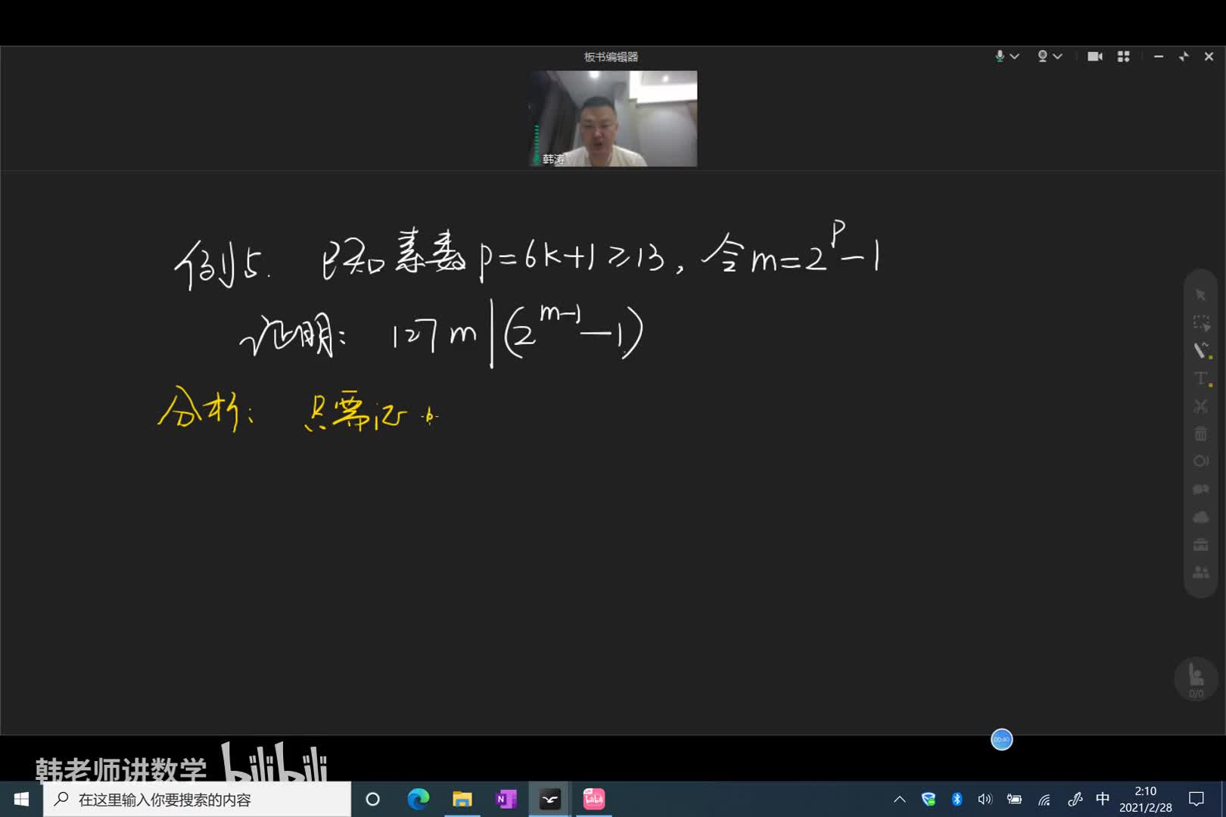1226x817 pixels.
Task: Open the grid layout view icon
Action: pyautogui.click(x=1124, y=57)
